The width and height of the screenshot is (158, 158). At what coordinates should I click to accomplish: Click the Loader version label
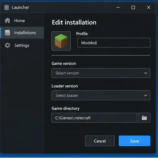point(65,86)
